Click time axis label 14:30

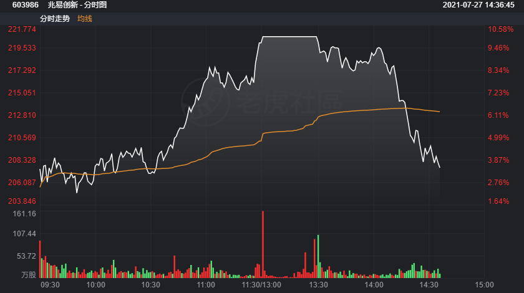point(429,285)
